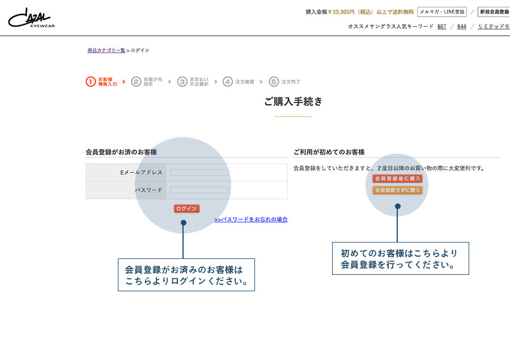Focus the Eメールアドレス input field
510x340 pixels.
[x=199, y=172]
